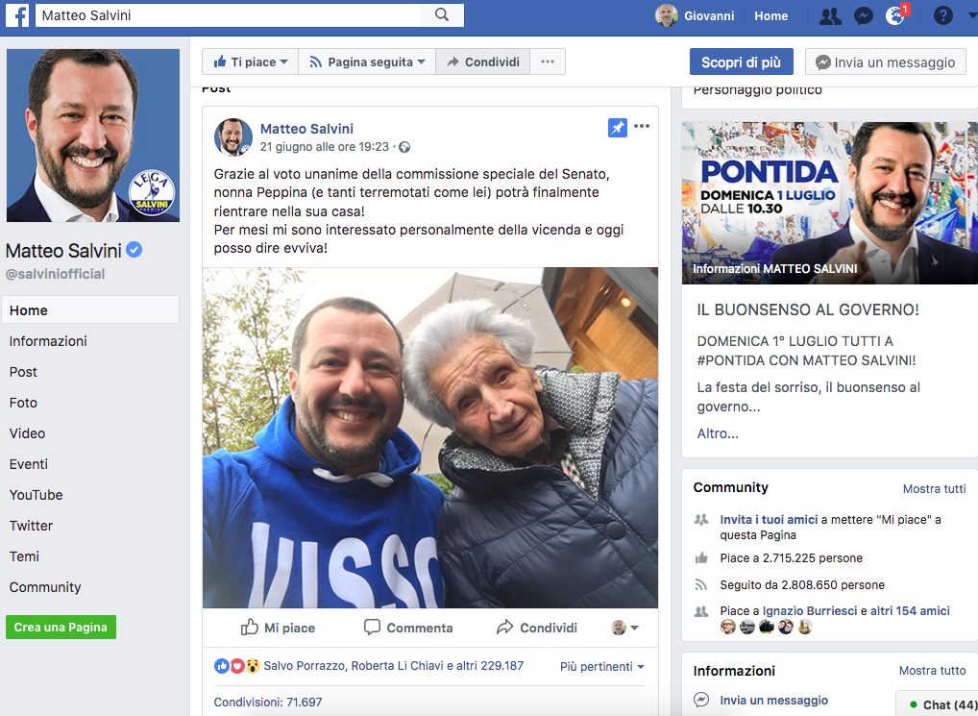Click the @salviniofficial username text
The width and height of the screenshot is (978, 716).
(55, 274)
